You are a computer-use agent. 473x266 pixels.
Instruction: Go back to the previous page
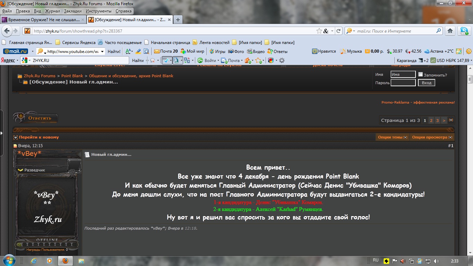pos(7,31)
